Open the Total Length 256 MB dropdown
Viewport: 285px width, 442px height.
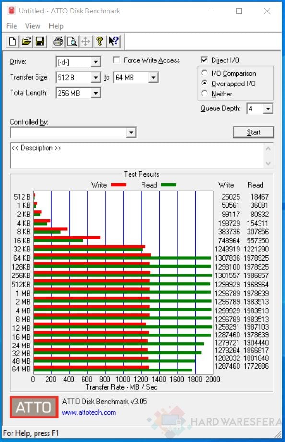(95, 93)
